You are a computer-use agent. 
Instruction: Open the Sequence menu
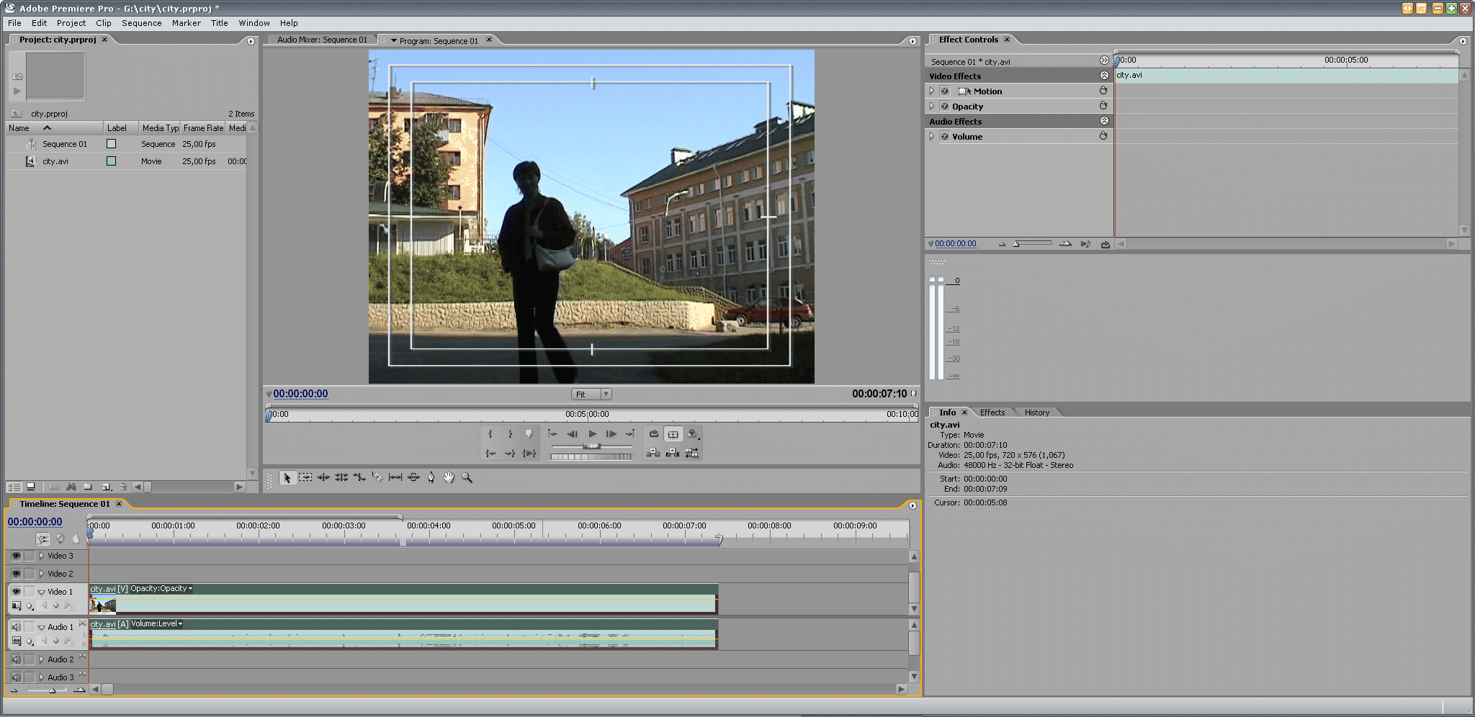point(141,23)
